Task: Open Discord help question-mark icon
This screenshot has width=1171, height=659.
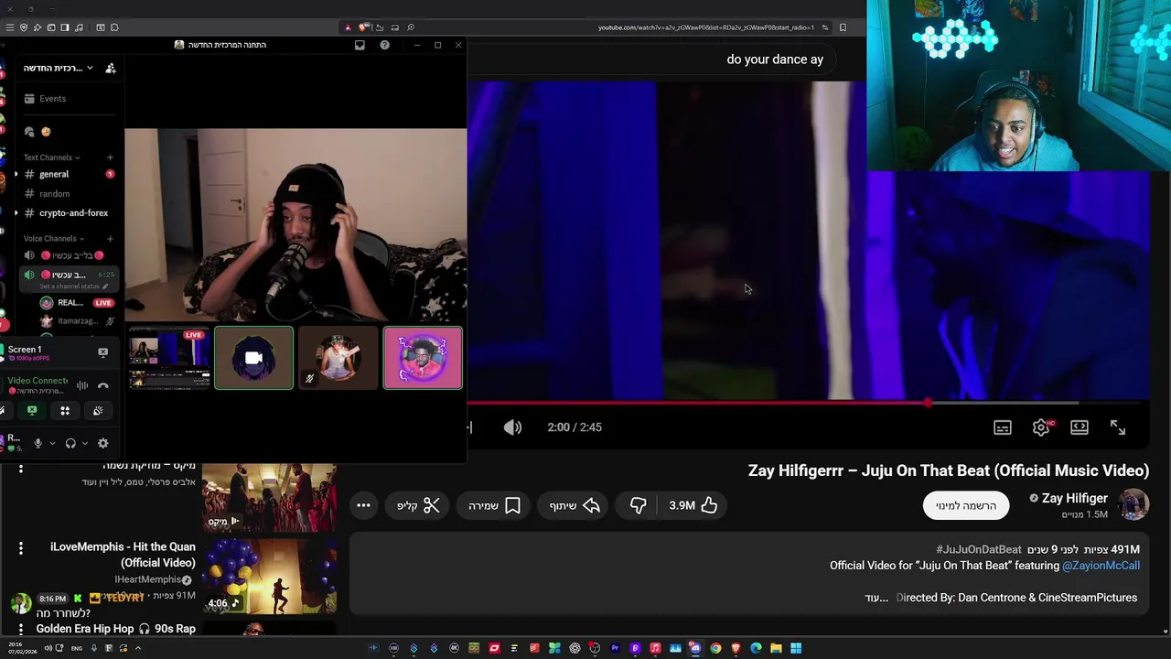Action: (x=384, y=45)
